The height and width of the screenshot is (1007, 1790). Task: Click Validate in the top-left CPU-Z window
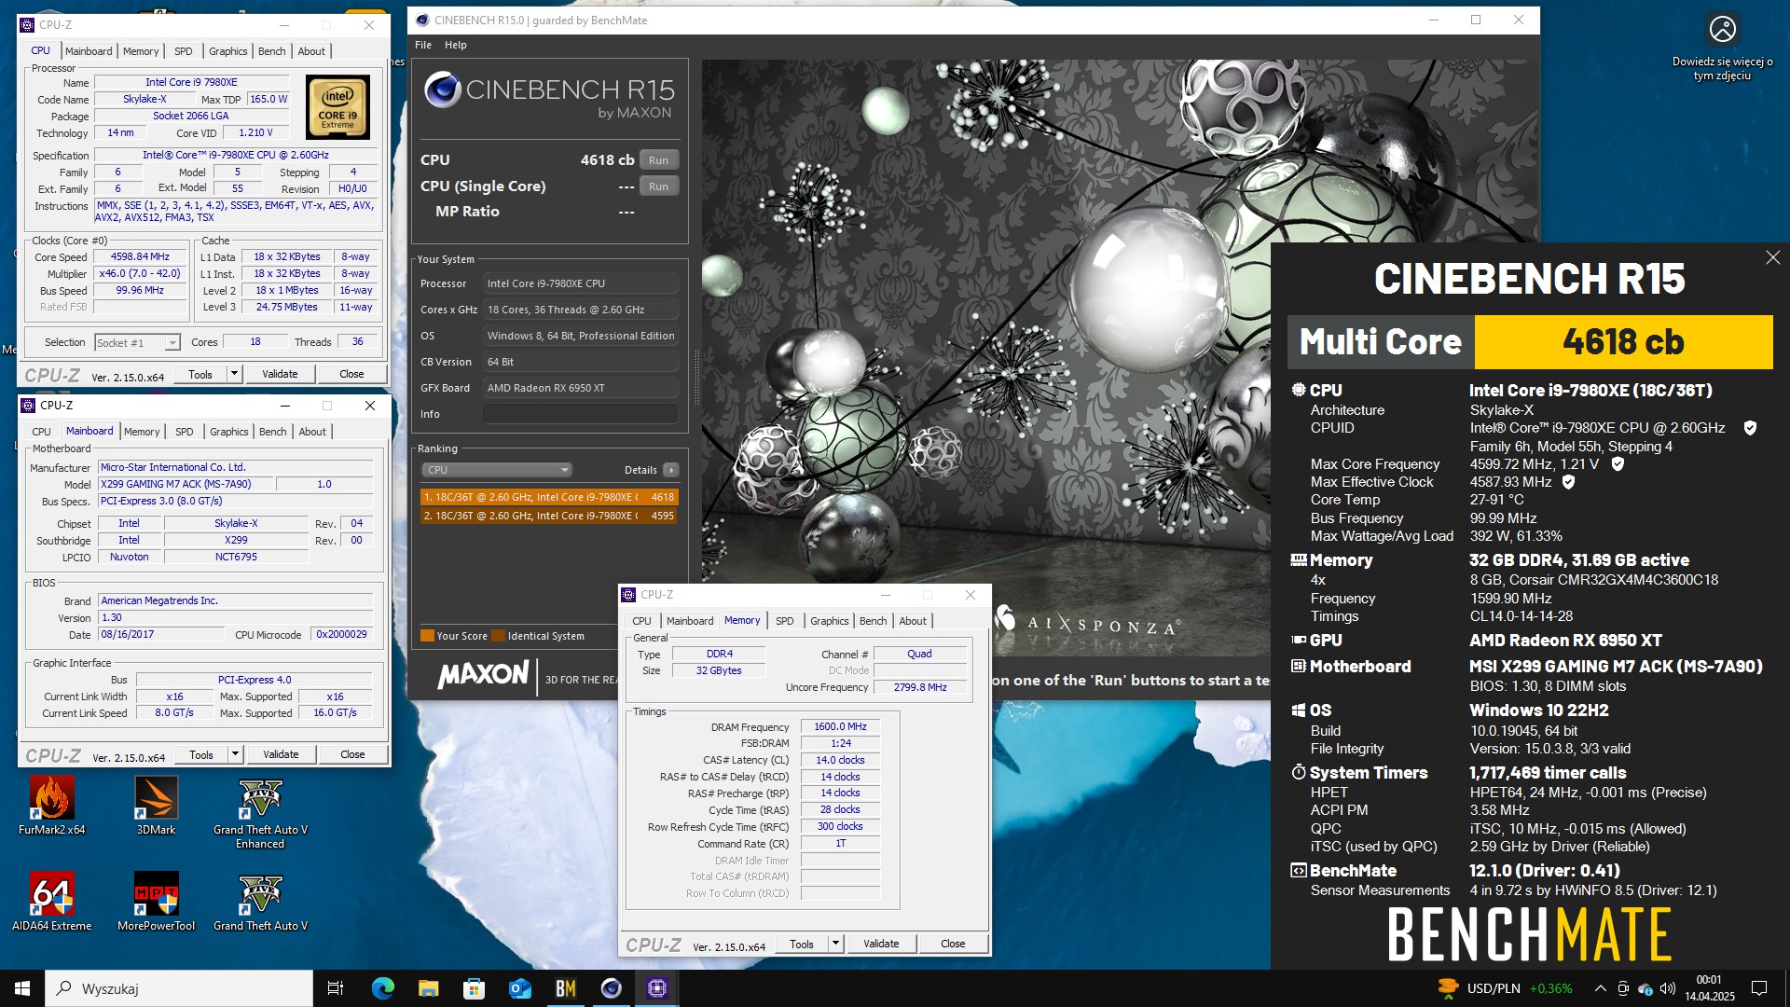tap(280, 374)
